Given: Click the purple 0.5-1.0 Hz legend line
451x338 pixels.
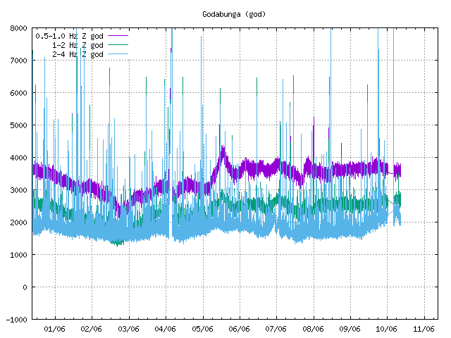Looking at the screenshot, I should click(x=118, y=36).
